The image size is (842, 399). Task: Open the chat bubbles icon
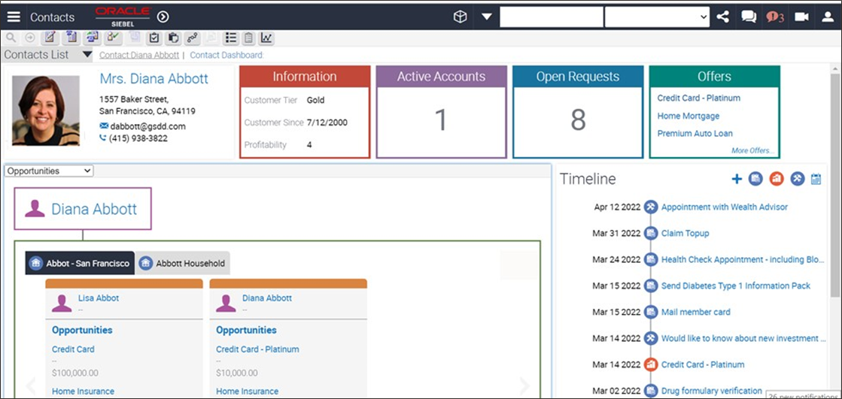tap(749, 17)
